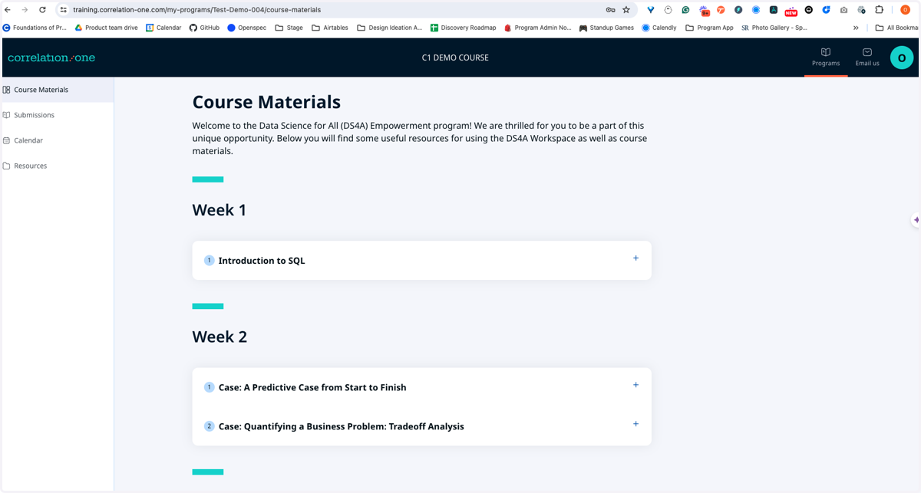Viewport: 921px width, 493px height.
Task: Open Submissions in the sidebar
Action: (x=57, y=115)
